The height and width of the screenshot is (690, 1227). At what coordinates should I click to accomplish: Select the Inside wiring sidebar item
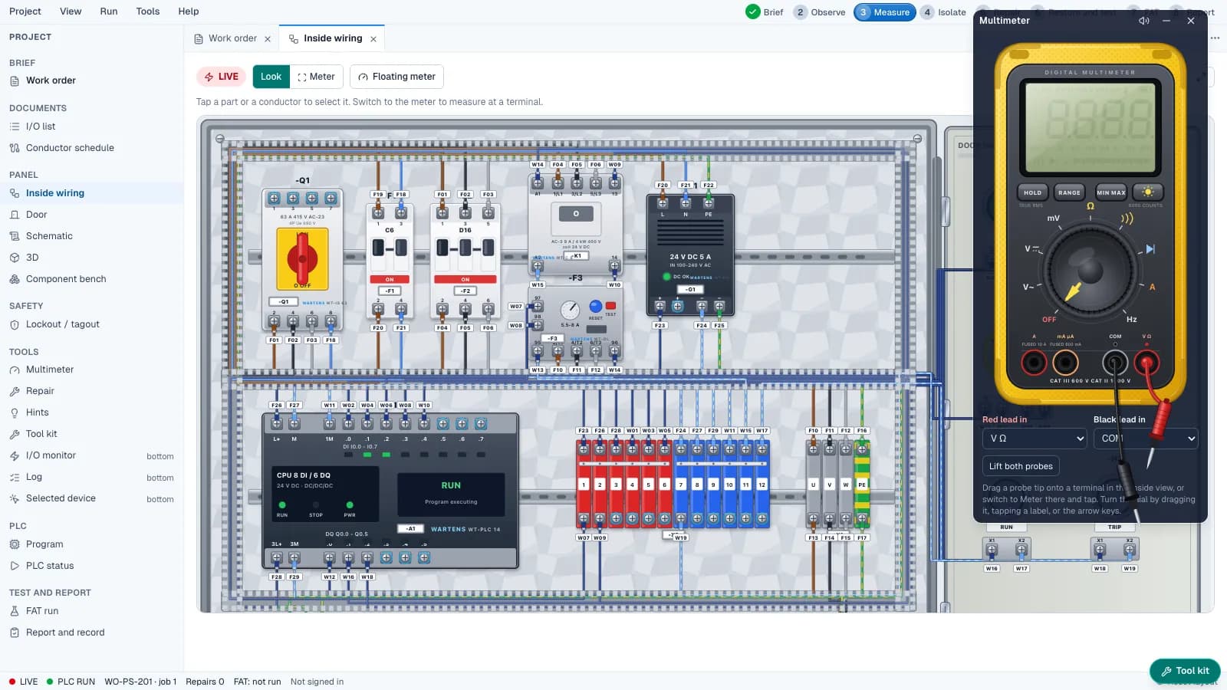tap(55, 193)
